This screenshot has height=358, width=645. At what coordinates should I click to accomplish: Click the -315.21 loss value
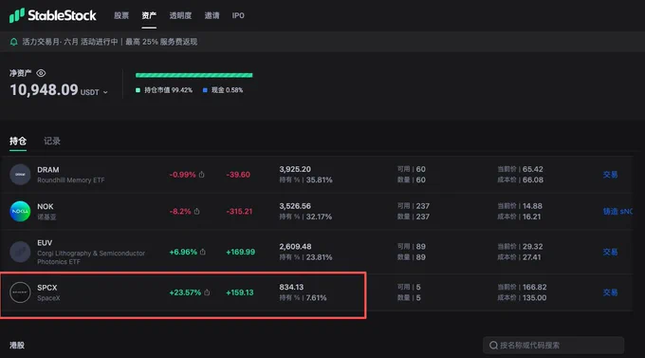[239, 212]
